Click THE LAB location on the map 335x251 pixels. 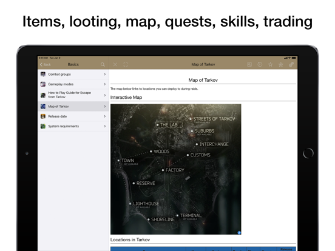click(169, 125)
